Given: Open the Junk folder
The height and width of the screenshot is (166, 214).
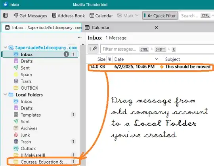Looking at the screenshot, I should tap(40, 135).
